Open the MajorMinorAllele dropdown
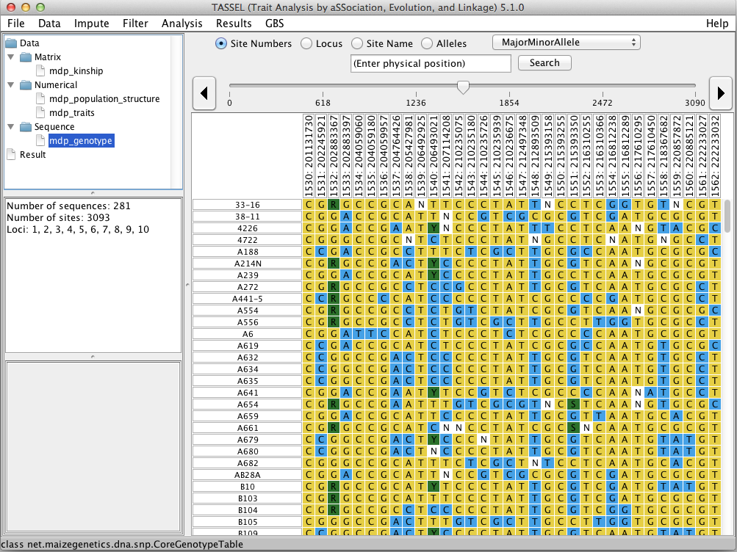 [x=566, y=43]
